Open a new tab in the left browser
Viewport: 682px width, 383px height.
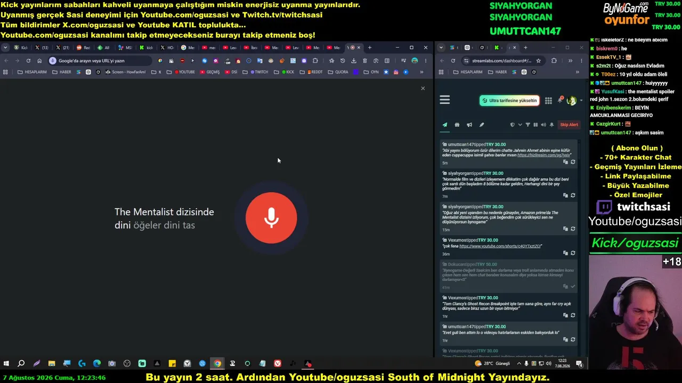370,47
